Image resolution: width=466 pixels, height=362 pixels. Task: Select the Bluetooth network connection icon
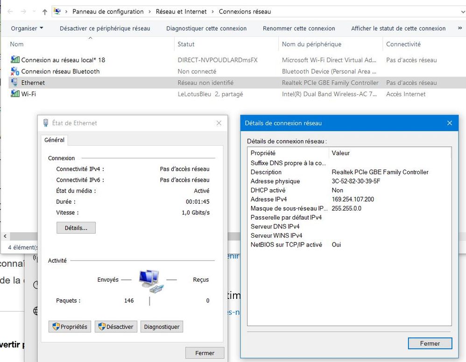click(x=15, y=71)
